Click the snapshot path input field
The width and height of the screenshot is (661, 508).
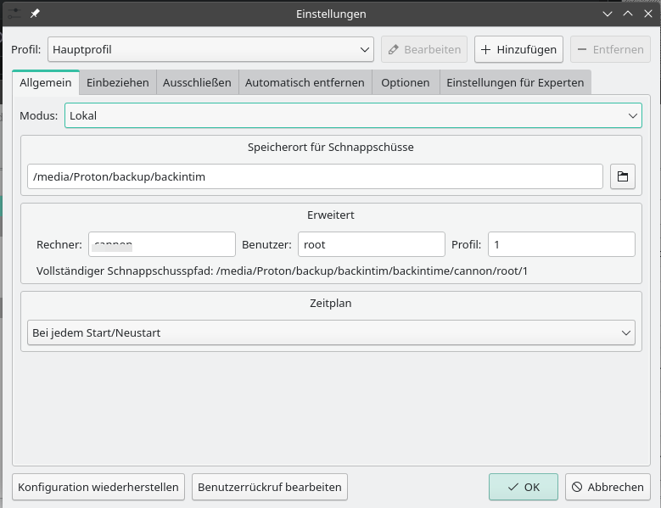(x=315, y=176)
